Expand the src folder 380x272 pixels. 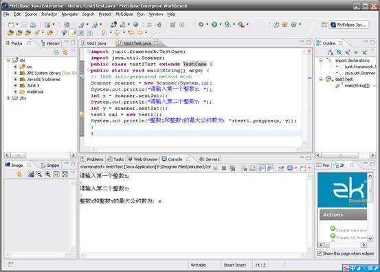[x=15, y=67]
